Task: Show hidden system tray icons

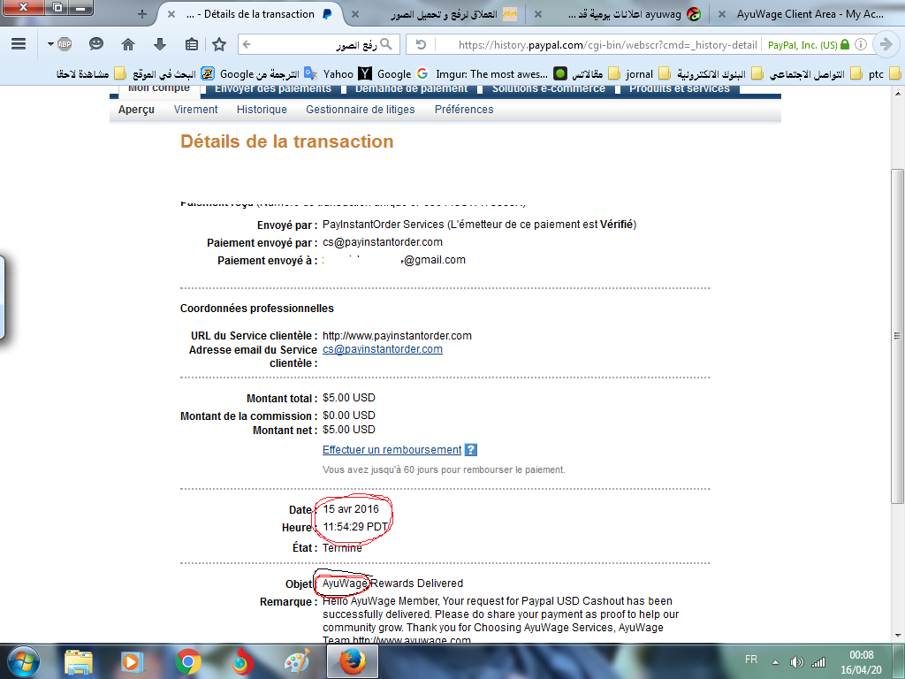Action: click(775, 662)
